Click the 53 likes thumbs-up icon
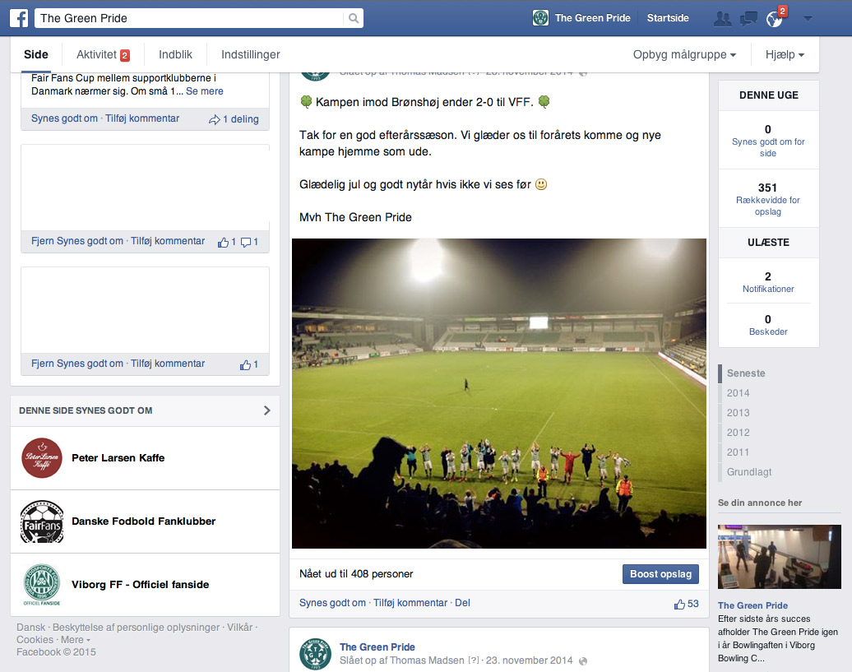 679,604
